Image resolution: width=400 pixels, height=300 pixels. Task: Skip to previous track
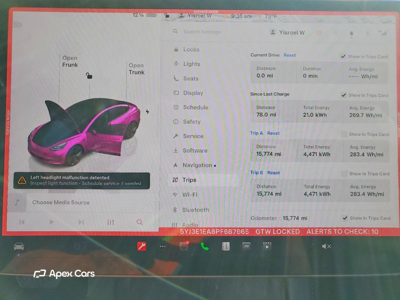22,222
